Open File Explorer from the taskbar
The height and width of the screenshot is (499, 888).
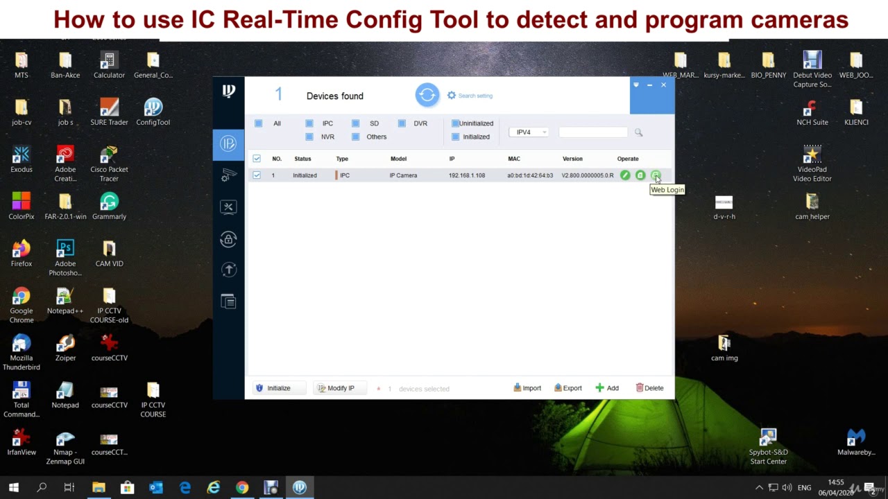click(x=99, y=487)
